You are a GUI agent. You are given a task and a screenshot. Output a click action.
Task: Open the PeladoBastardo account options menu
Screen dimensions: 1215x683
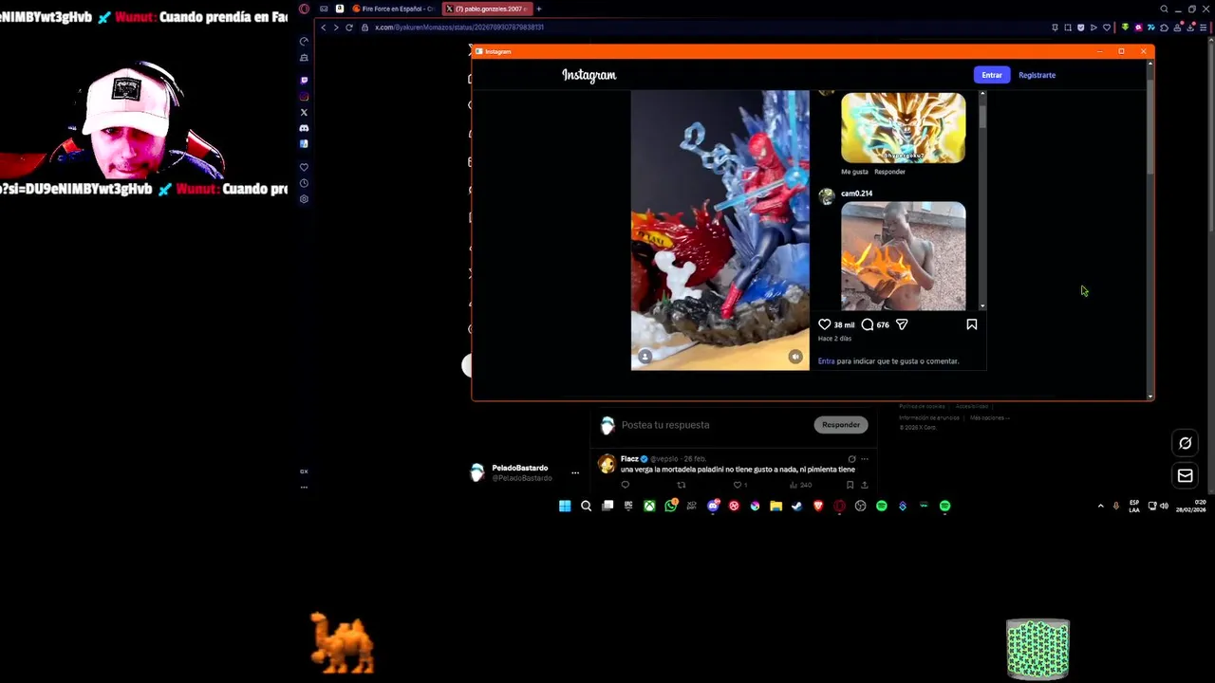574,472
